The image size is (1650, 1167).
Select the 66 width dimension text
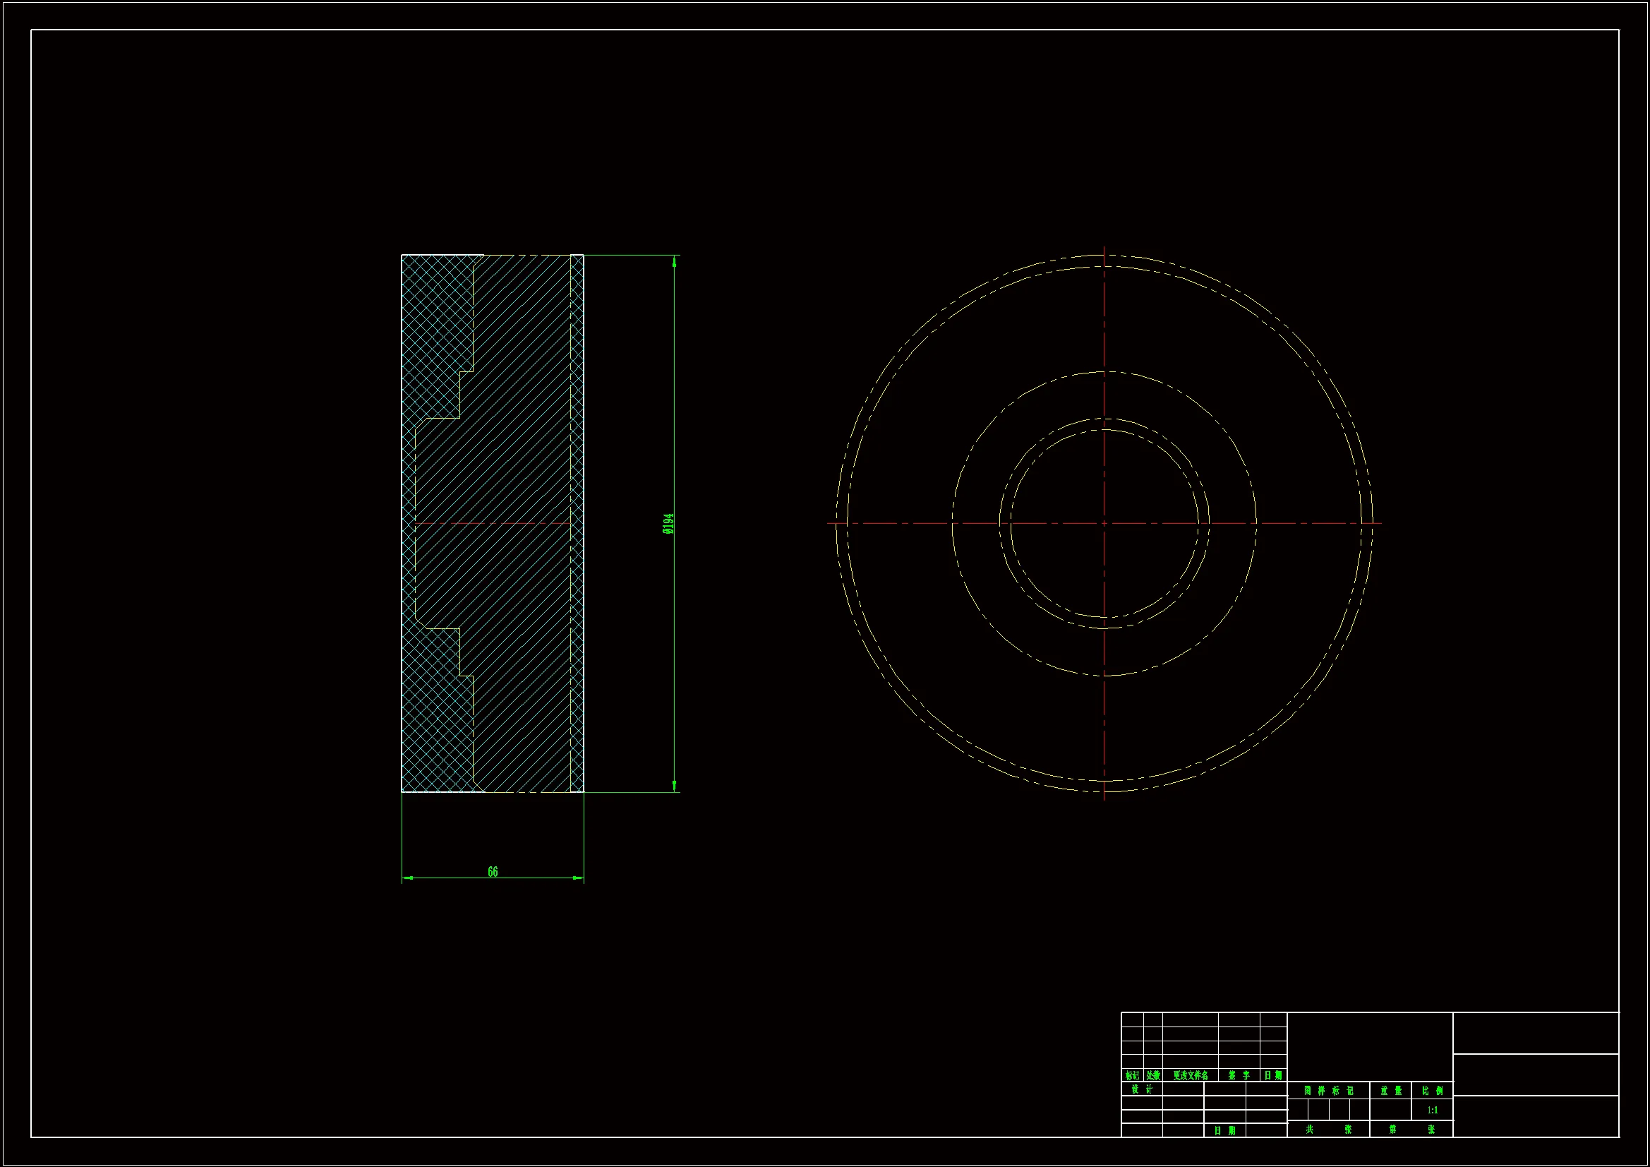tap(493, 871)
